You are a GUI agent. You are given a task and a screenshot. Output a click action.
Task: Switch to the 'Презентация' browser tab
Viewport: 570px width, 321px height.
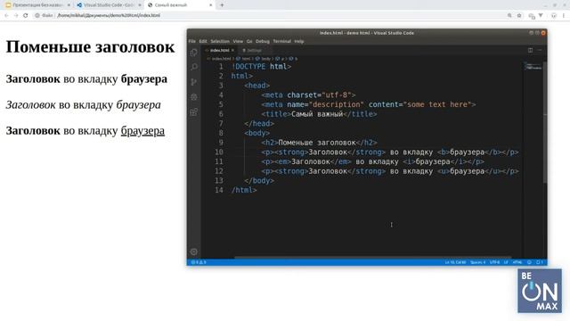click(37, 5)
